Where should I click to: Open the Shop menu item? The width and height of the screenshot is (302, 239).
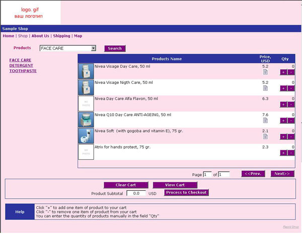23,36
